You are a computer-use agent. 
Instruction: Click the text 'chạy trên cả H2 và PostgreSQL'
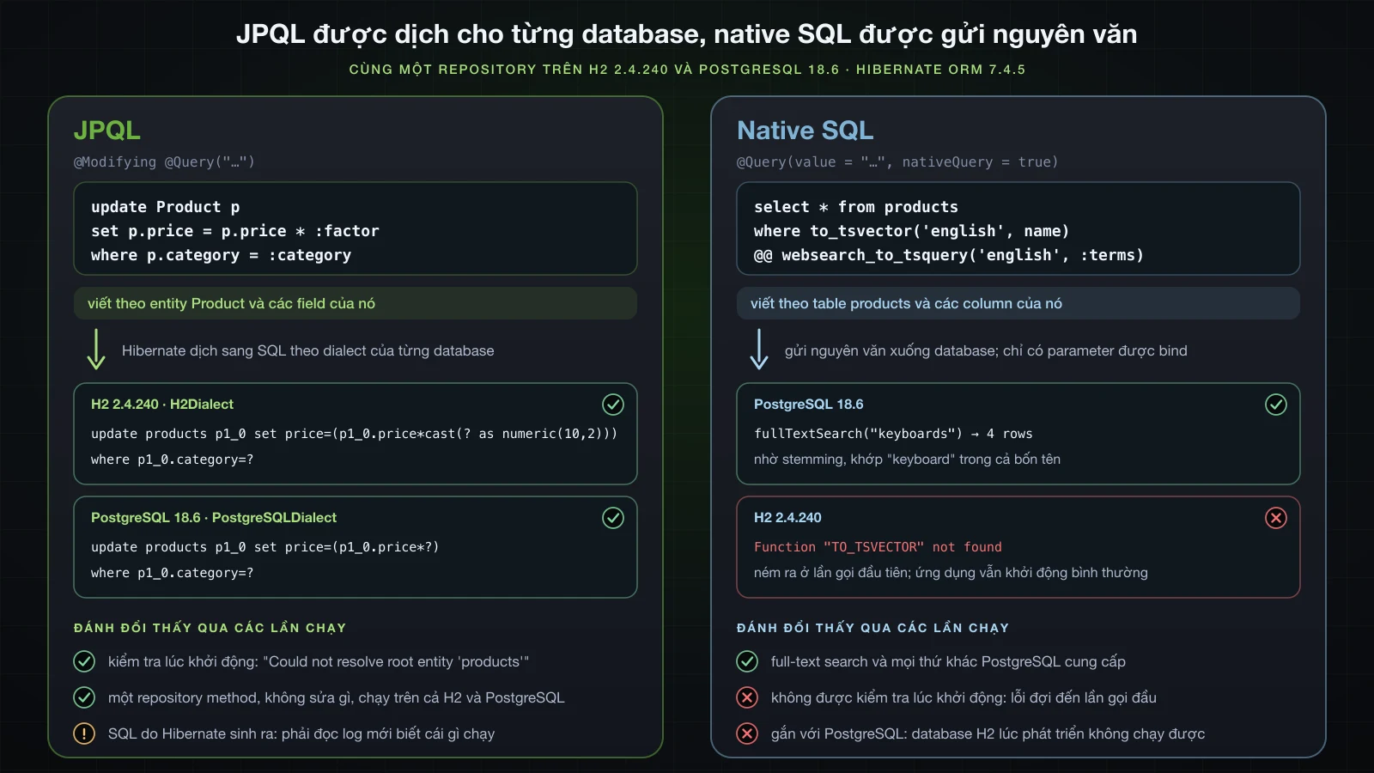pos(461,697)
